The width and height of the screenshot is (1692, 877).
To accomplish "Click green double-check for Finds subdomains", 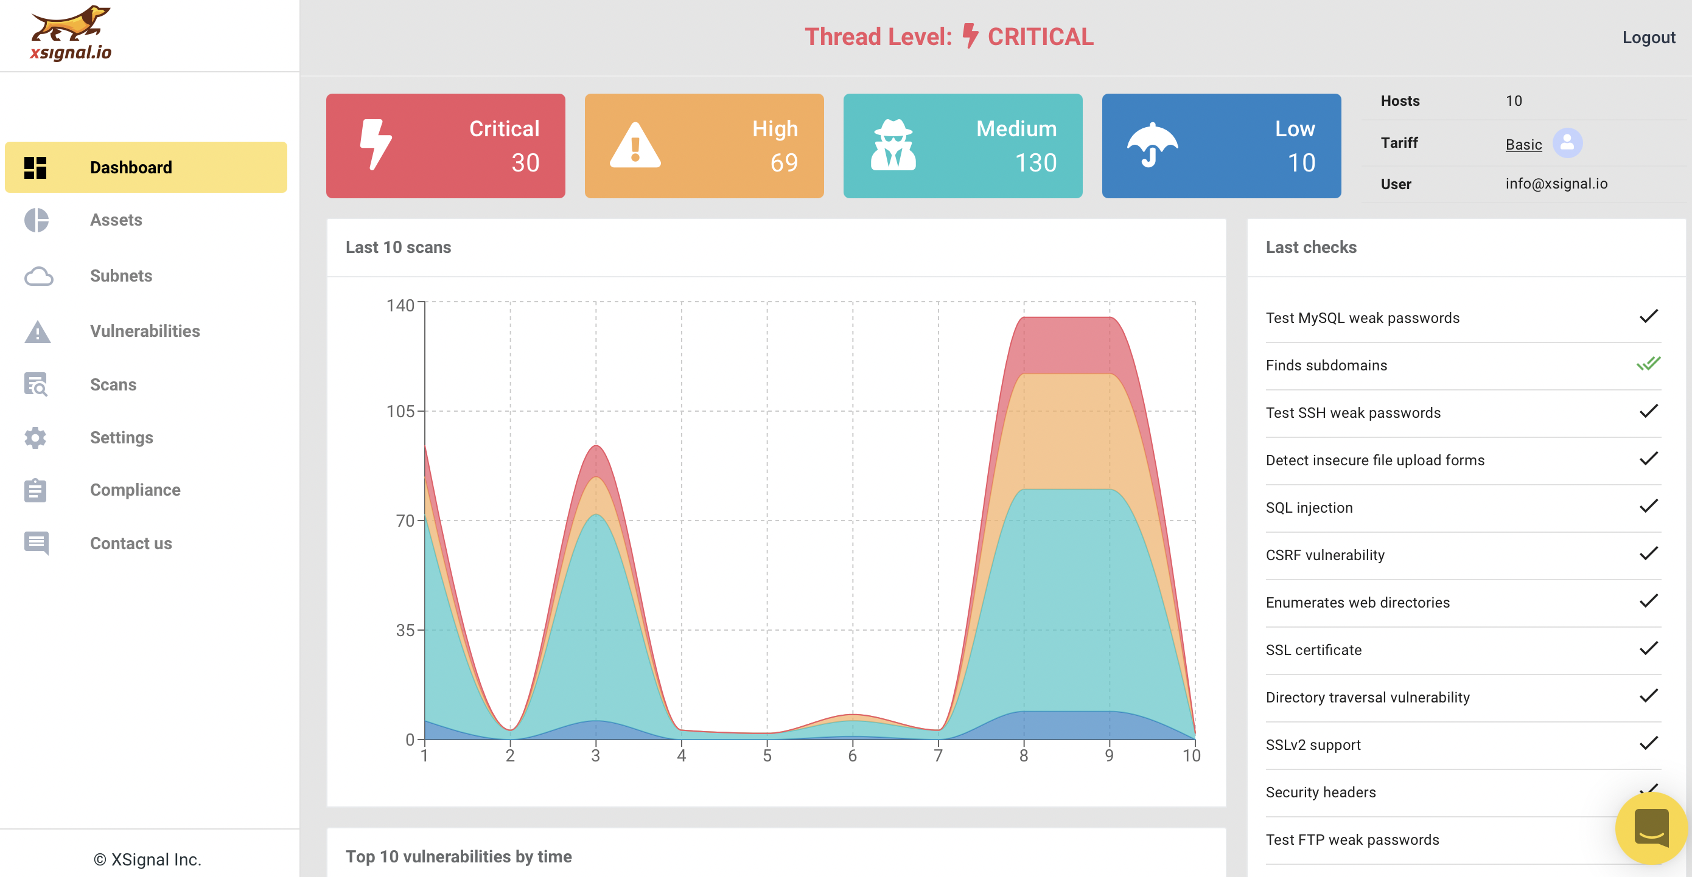I will [x=1649, y=364].
